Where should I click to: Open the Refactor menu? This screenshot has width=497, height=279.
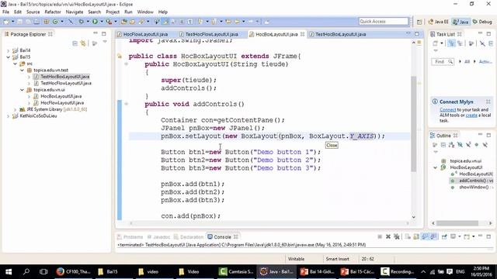[53, 12]
